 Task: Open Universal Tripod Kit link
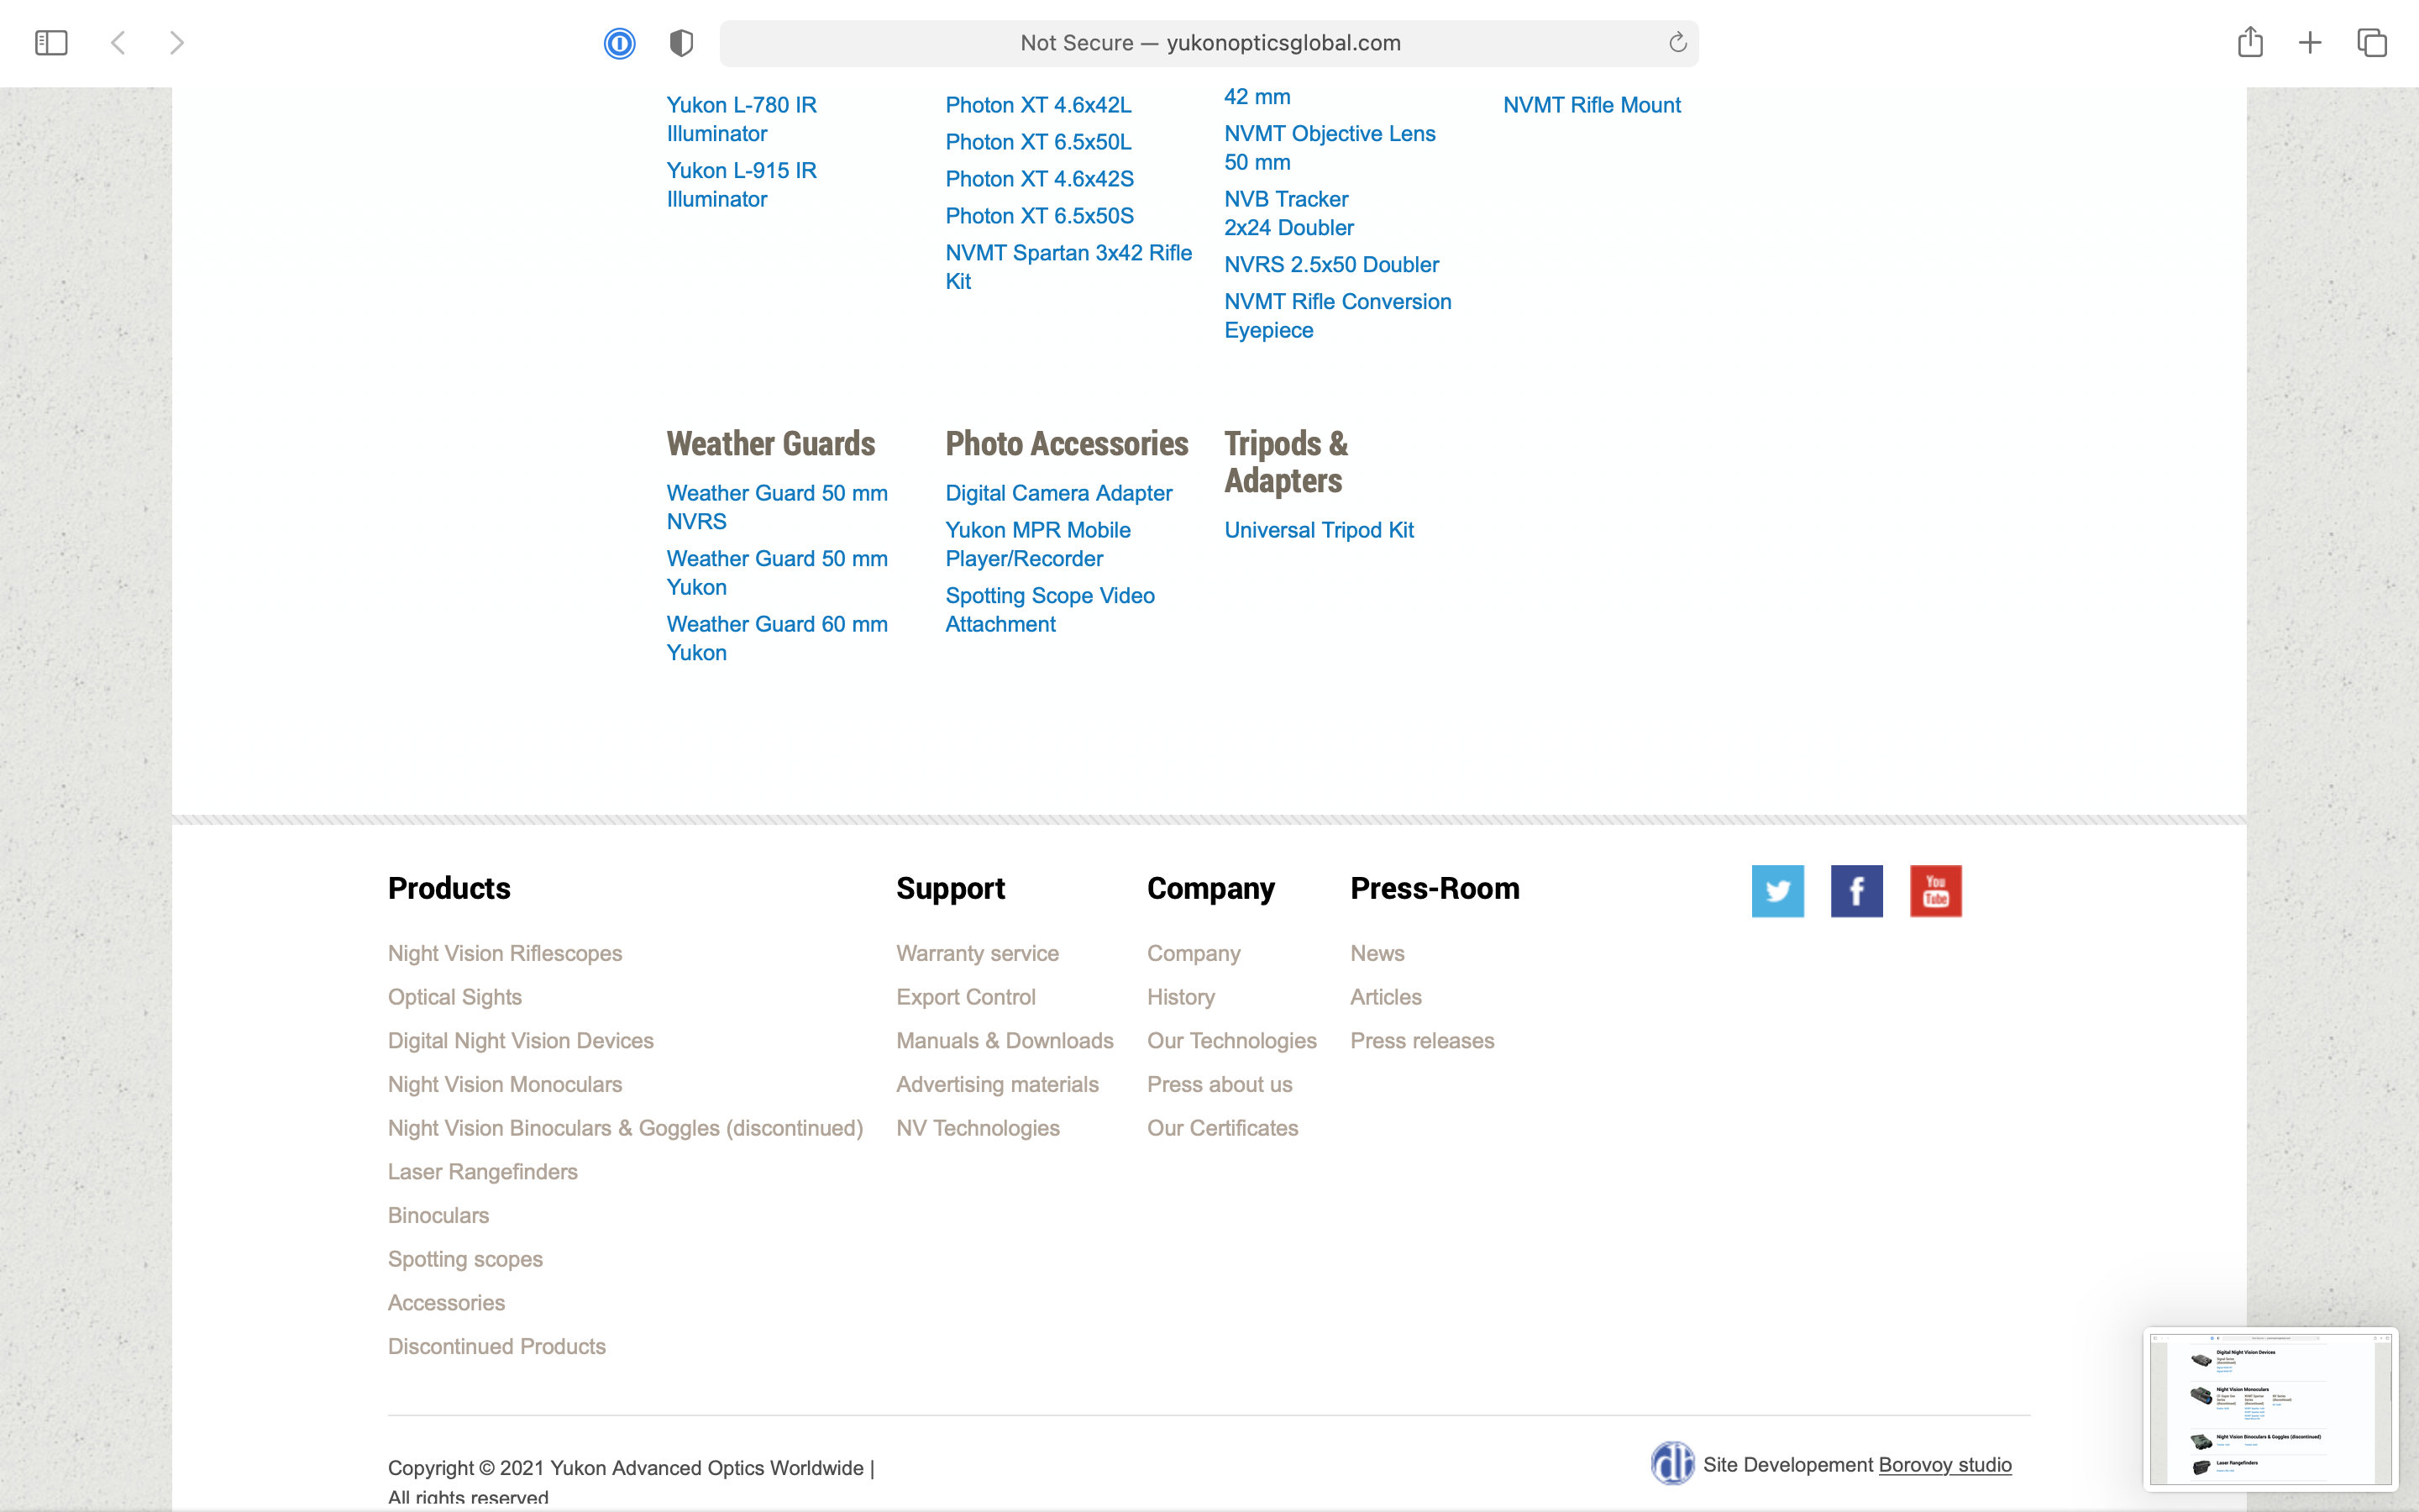[1319, 530]
